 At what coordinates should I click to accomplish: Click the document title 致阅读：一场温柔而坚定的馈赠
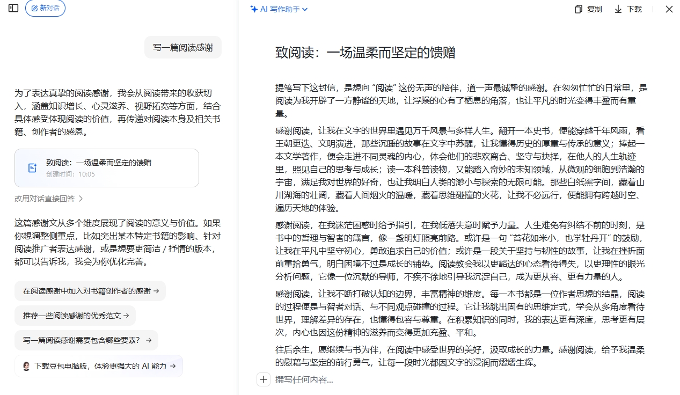(x=365, y=53)
